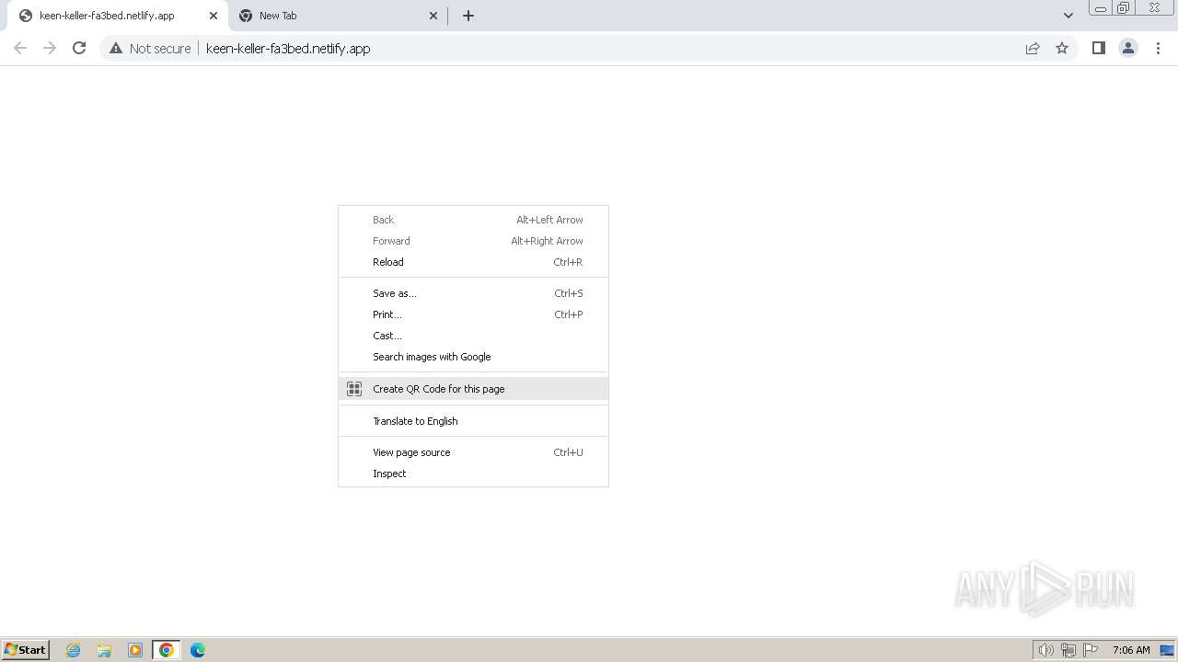Choose Reload from context menu
The height and width of the screenshot is (662, 1178).
pyautogui.click(x=473, y=262)
